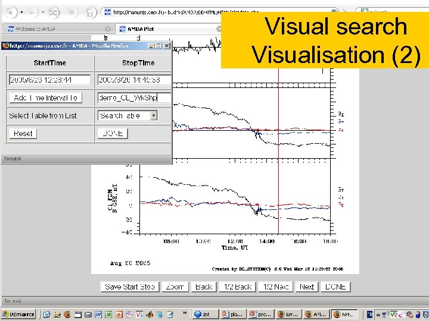429x321 pixels.
Task: Click the 1/2 Back button
Action: click(x=238, y=287)
